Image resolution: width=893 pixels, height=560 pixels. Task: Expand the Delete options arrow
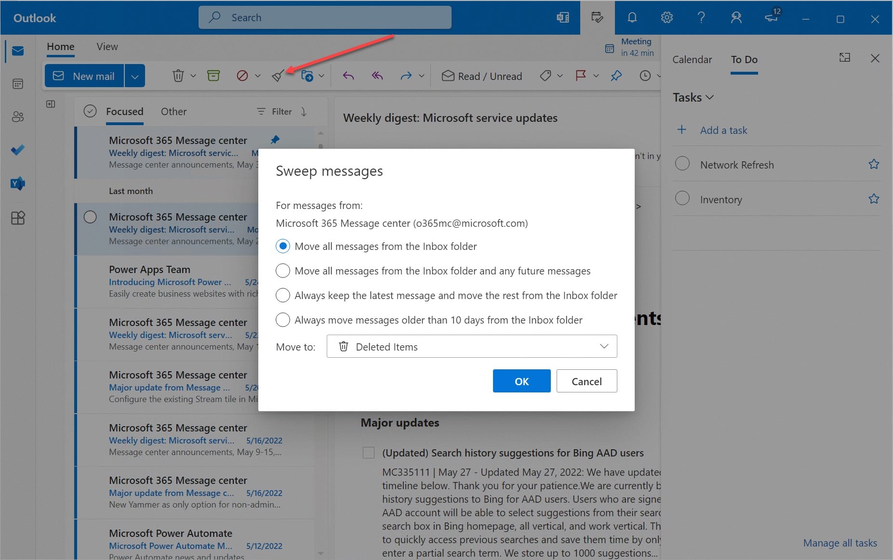tap(193, 76)
